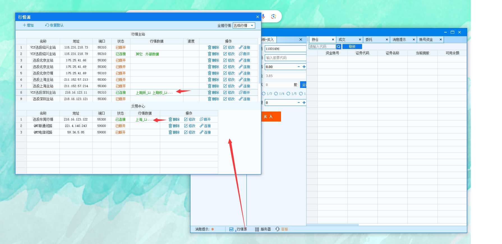The width and height of the screenshot is (502, 244).
Task: Close the 行情源 dialog
Action: point(257,17)
